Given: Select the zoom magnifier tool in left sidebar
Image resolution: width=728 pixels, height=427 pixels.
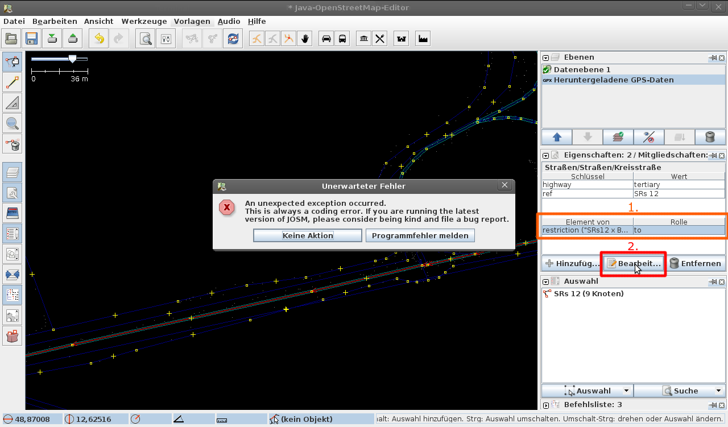Looking at the screenshot, I should point(12,123).
